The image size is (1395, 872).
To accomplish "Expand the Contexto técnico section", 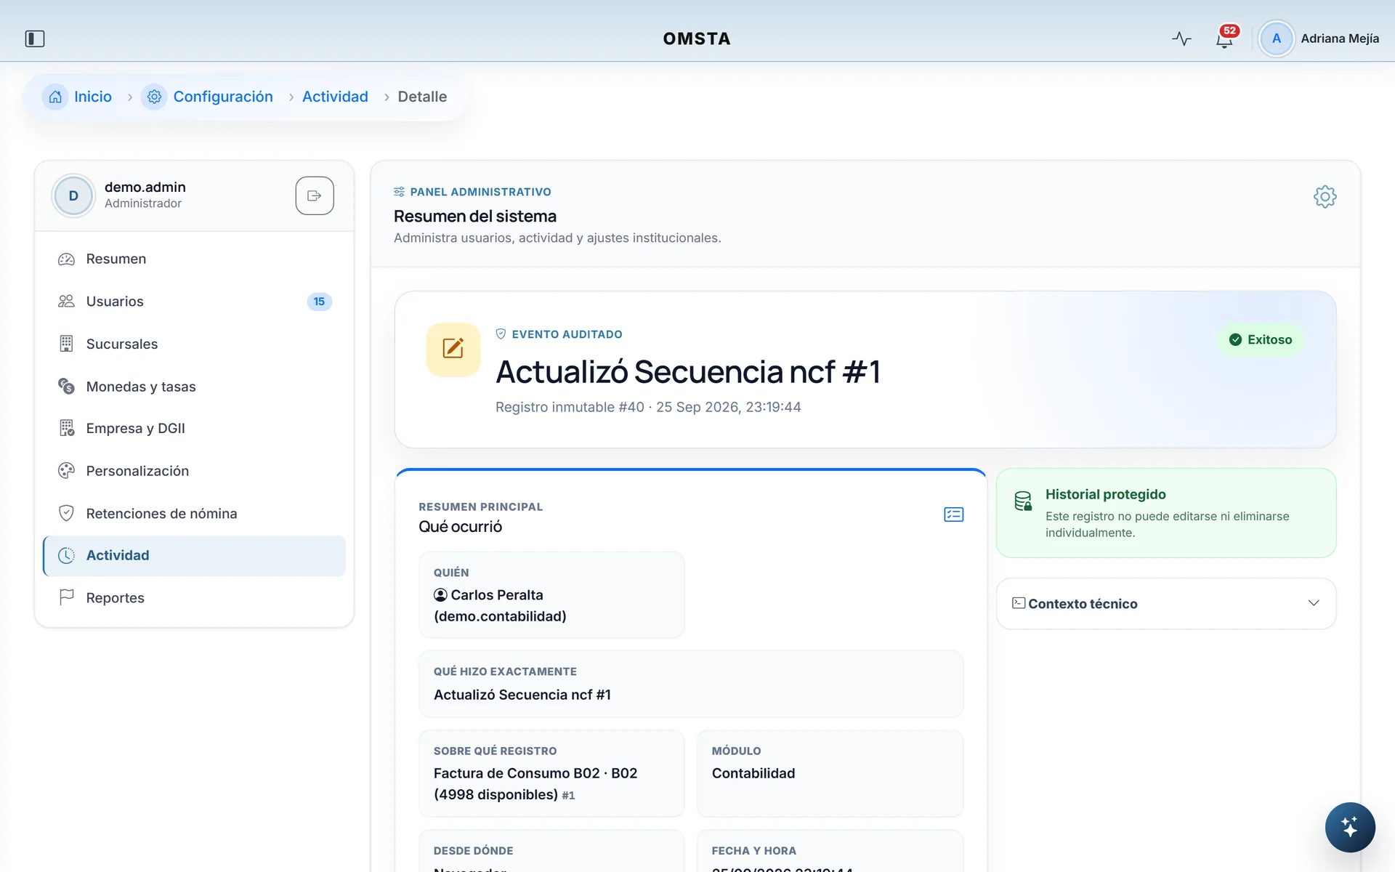I will [x=1165, y=603].
